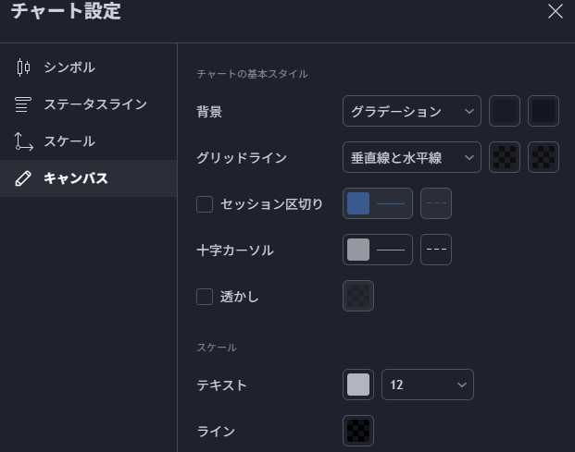Open the 背景 グラデーション dropdown

click(x=411, y=112)
